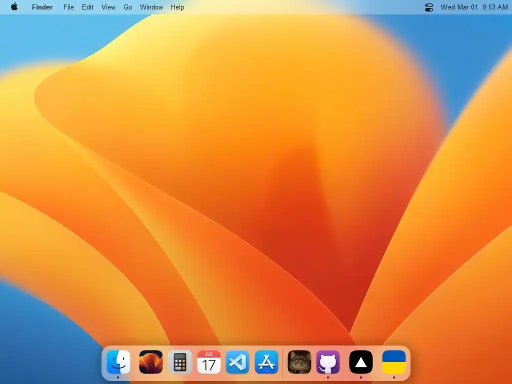Viewport: 512px width, 384px height.
Task: Open Control Center toggles icon
Action: 428,7
